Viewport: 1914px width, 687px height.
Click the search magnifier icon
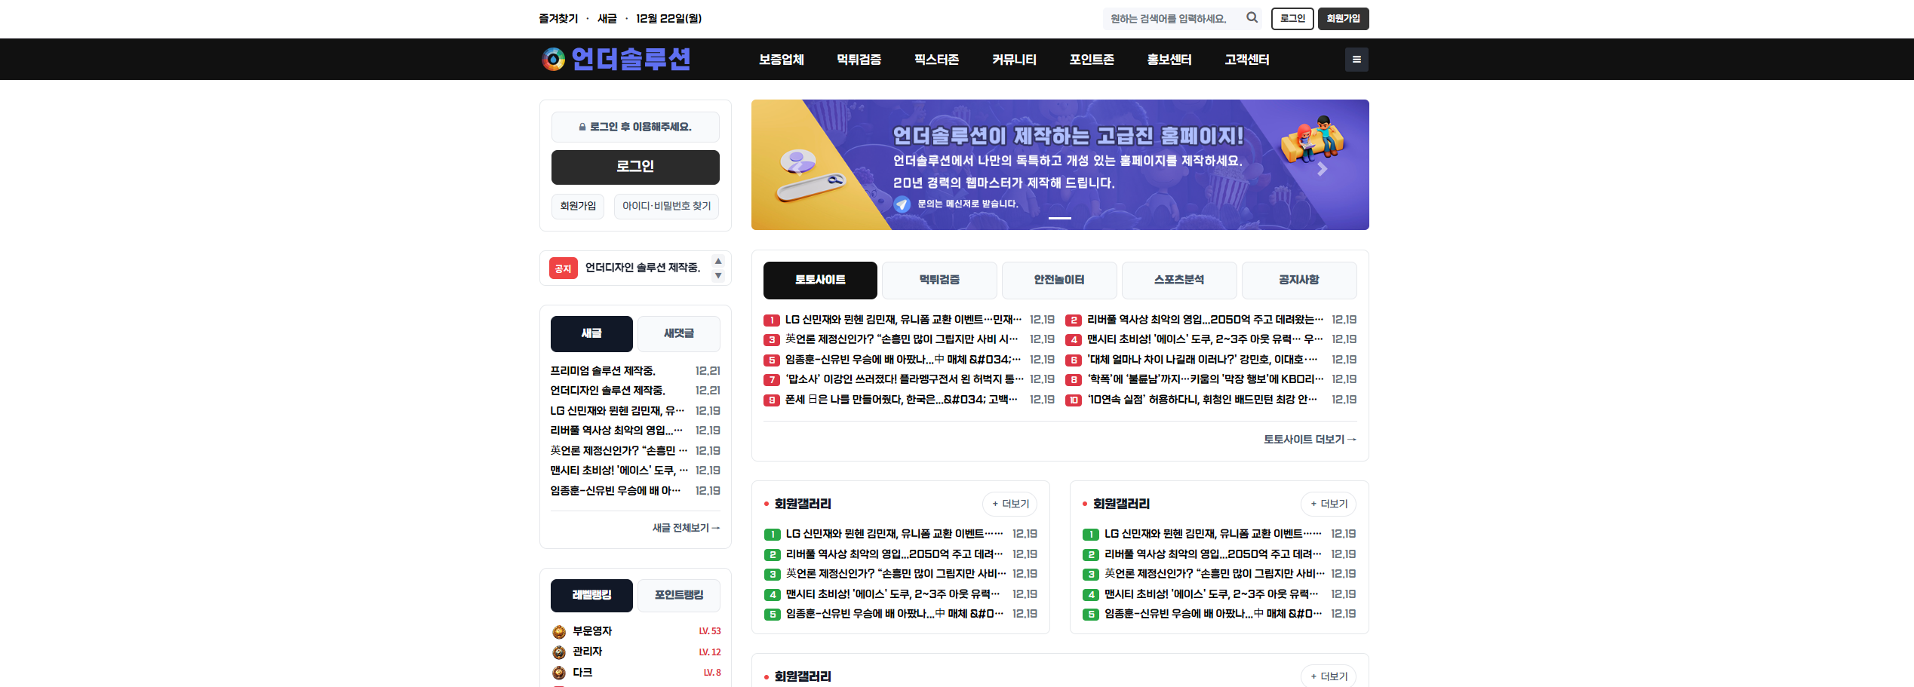[1252, 18]
